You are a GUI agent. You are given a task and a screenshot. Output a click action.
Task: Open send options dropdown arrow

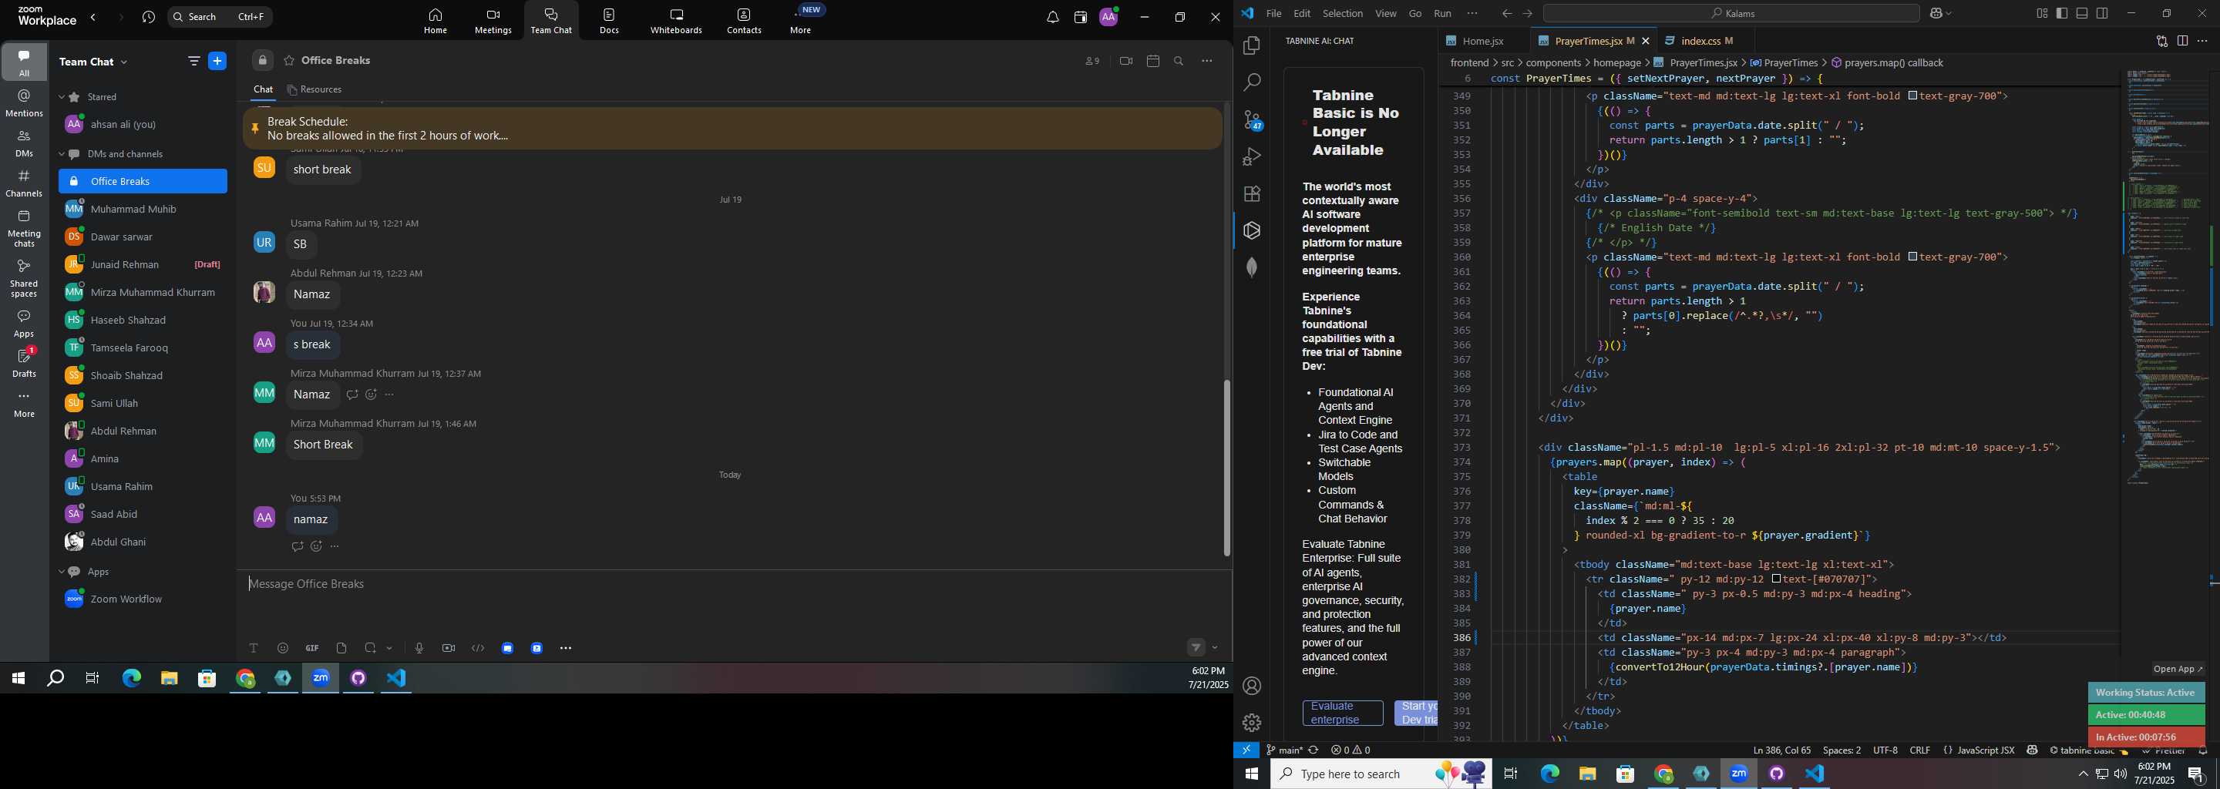point(1215,648)
